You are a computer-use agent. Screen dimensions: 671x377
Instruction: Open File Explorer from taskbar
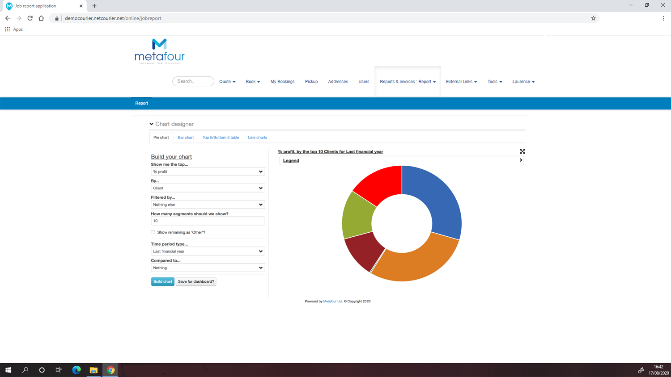tap(93, 370)
